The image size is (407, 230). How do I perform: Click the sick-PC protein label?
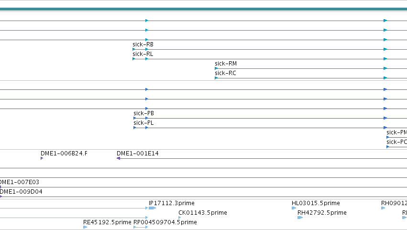396,142
